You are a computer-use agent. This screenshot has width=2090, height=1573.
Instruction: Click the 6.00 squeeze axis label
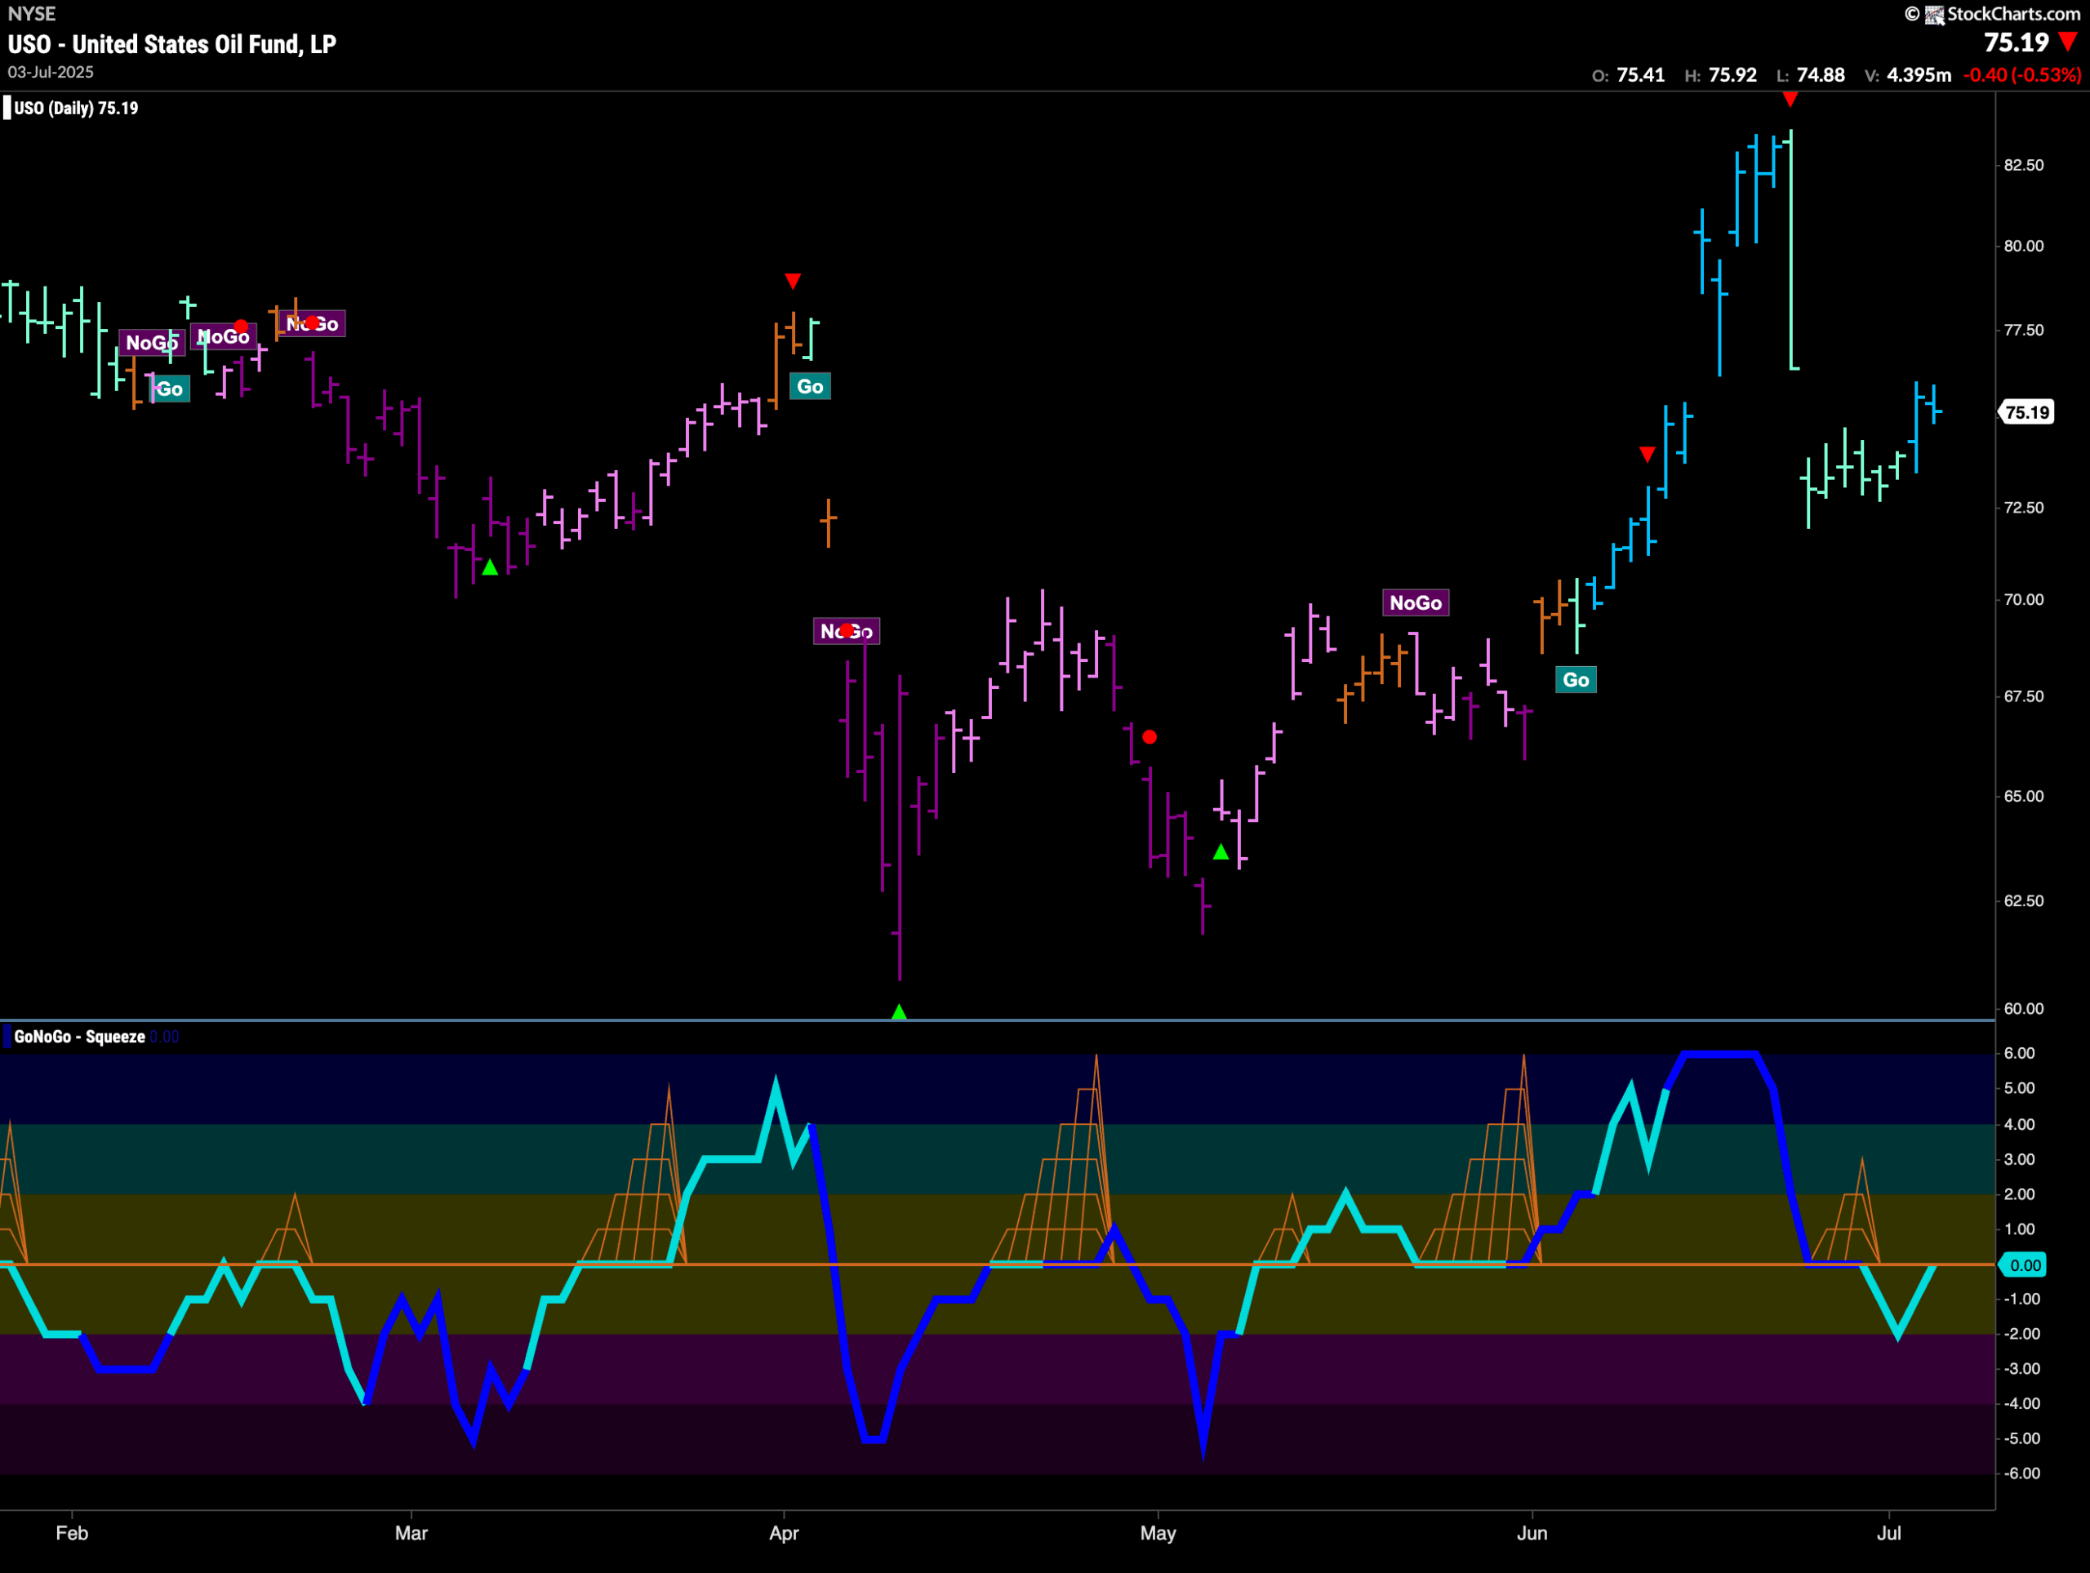[x=2019, y=1053]
